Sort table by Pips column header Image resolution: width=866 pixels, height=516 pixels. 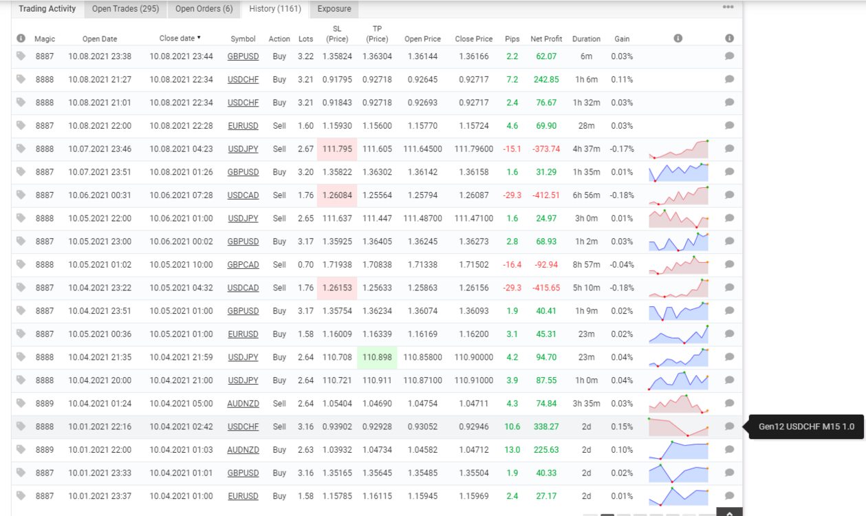click(x=512, y=39)
